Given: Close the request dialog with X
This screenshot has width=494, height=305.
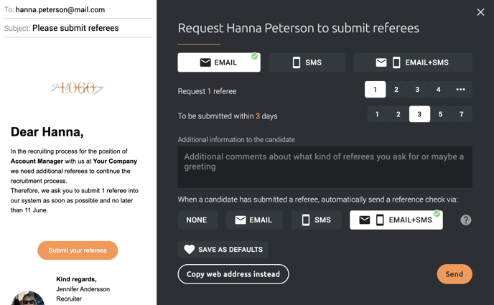Looking at the screenshot, I should point(480,12).
